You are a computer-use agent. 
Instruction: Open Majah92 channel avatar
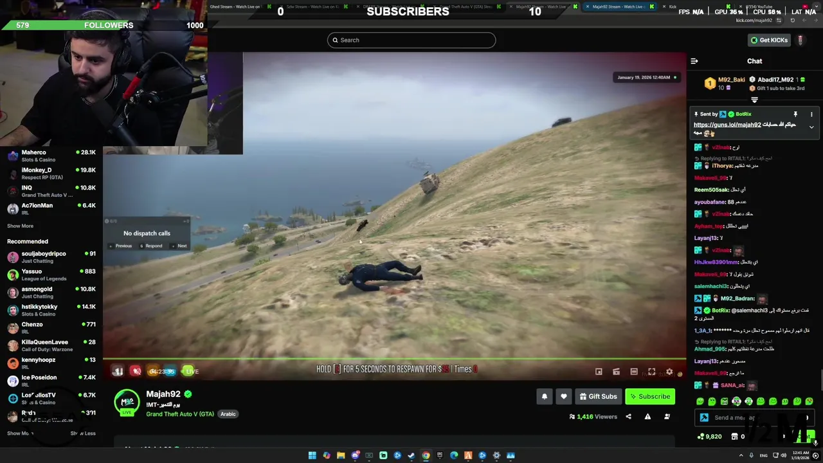(127, 403)
